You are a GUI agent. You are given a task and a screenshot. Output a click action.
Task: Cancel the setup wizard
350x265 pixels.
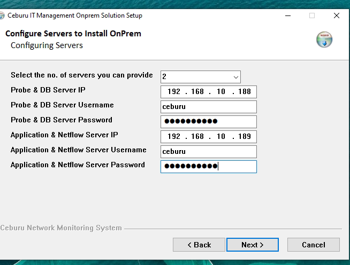click(314, 245)
